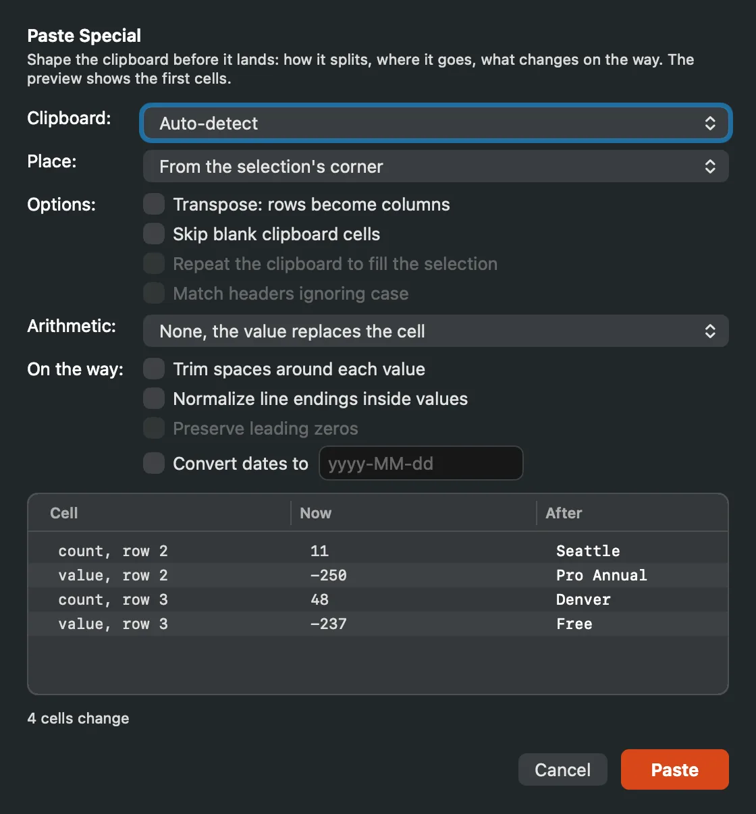This screenshot has height=814, width=756.
Task: Check Normalize line endings inside values
Action: 154,398
